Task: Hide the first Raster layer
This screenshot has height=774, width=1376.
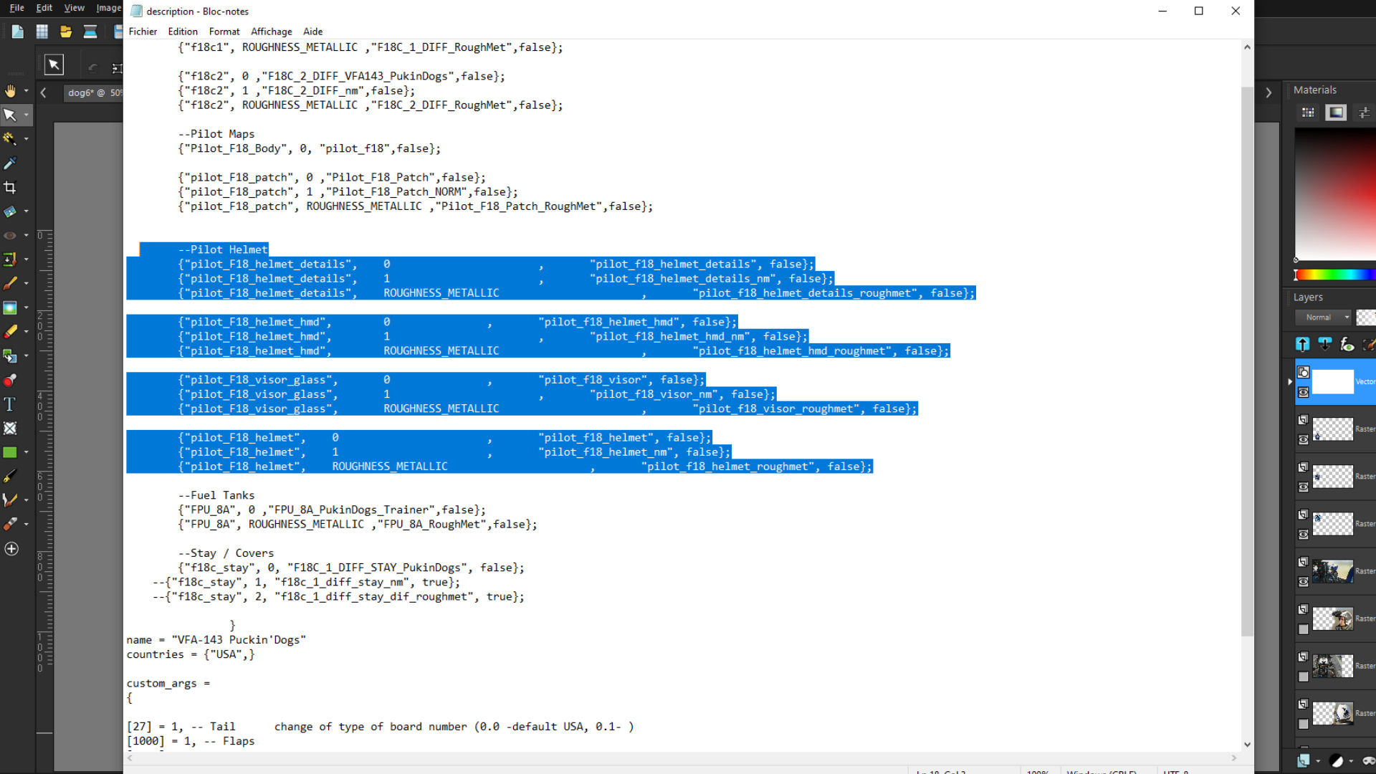Action: (1304, 439)
